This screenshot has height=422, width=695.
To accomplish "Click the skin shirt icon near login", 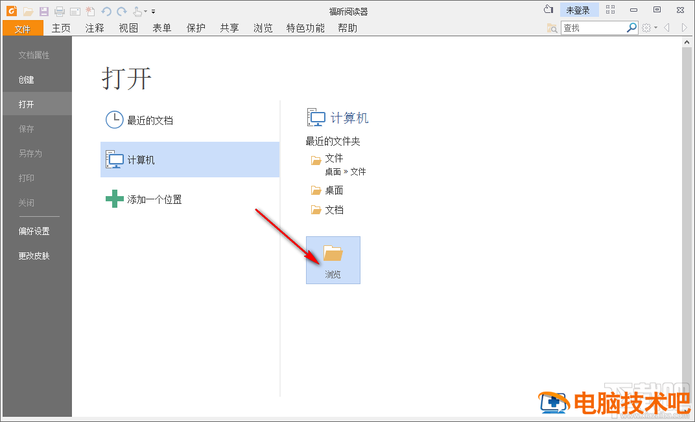I will click(548, 9).
